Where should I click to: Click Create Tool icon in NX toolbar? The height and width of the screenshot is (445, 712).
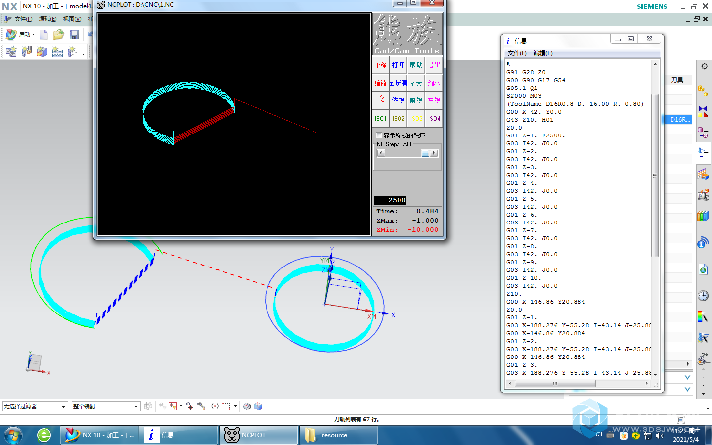point(27,51)
